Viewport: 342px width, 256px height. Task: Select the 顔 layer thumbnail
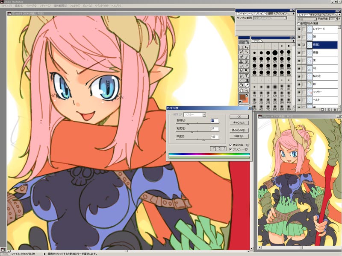(310, 37)
